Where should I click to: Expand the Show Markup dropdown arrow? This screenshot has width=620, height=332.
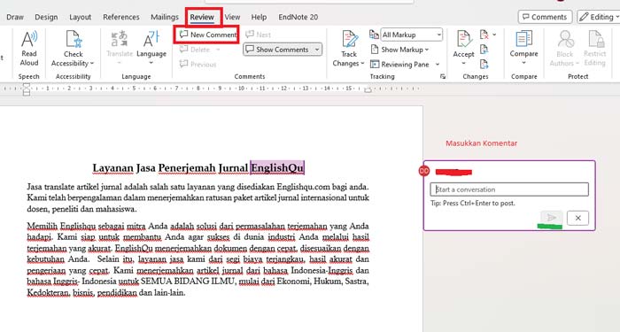point(427,50)
